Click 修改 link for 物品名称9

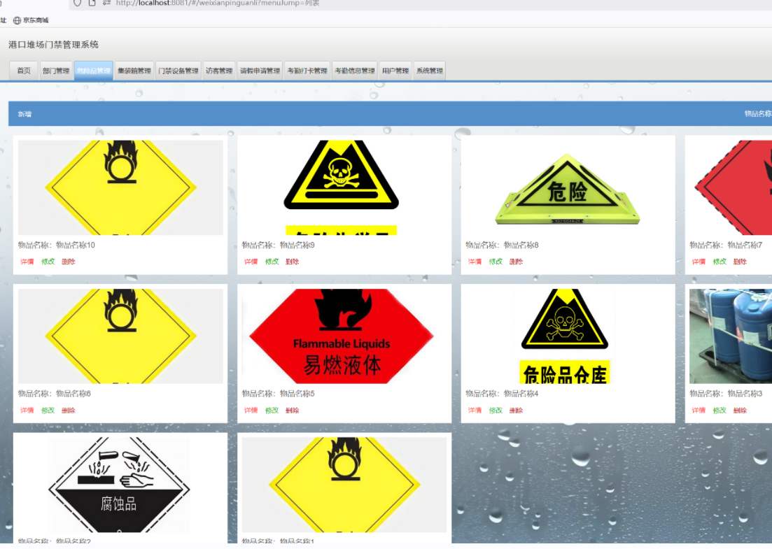pyautogui.click(x=272, y=262)
